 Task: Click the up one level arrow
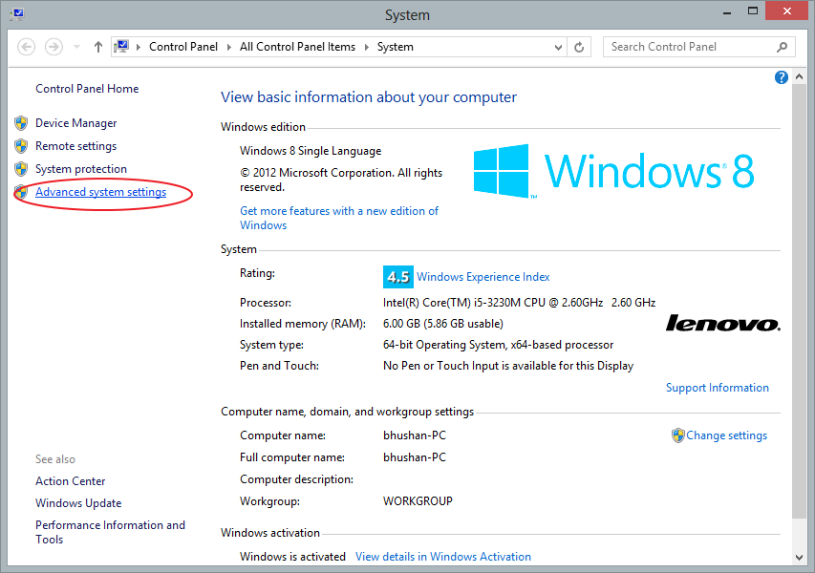[x=98, y=47]
